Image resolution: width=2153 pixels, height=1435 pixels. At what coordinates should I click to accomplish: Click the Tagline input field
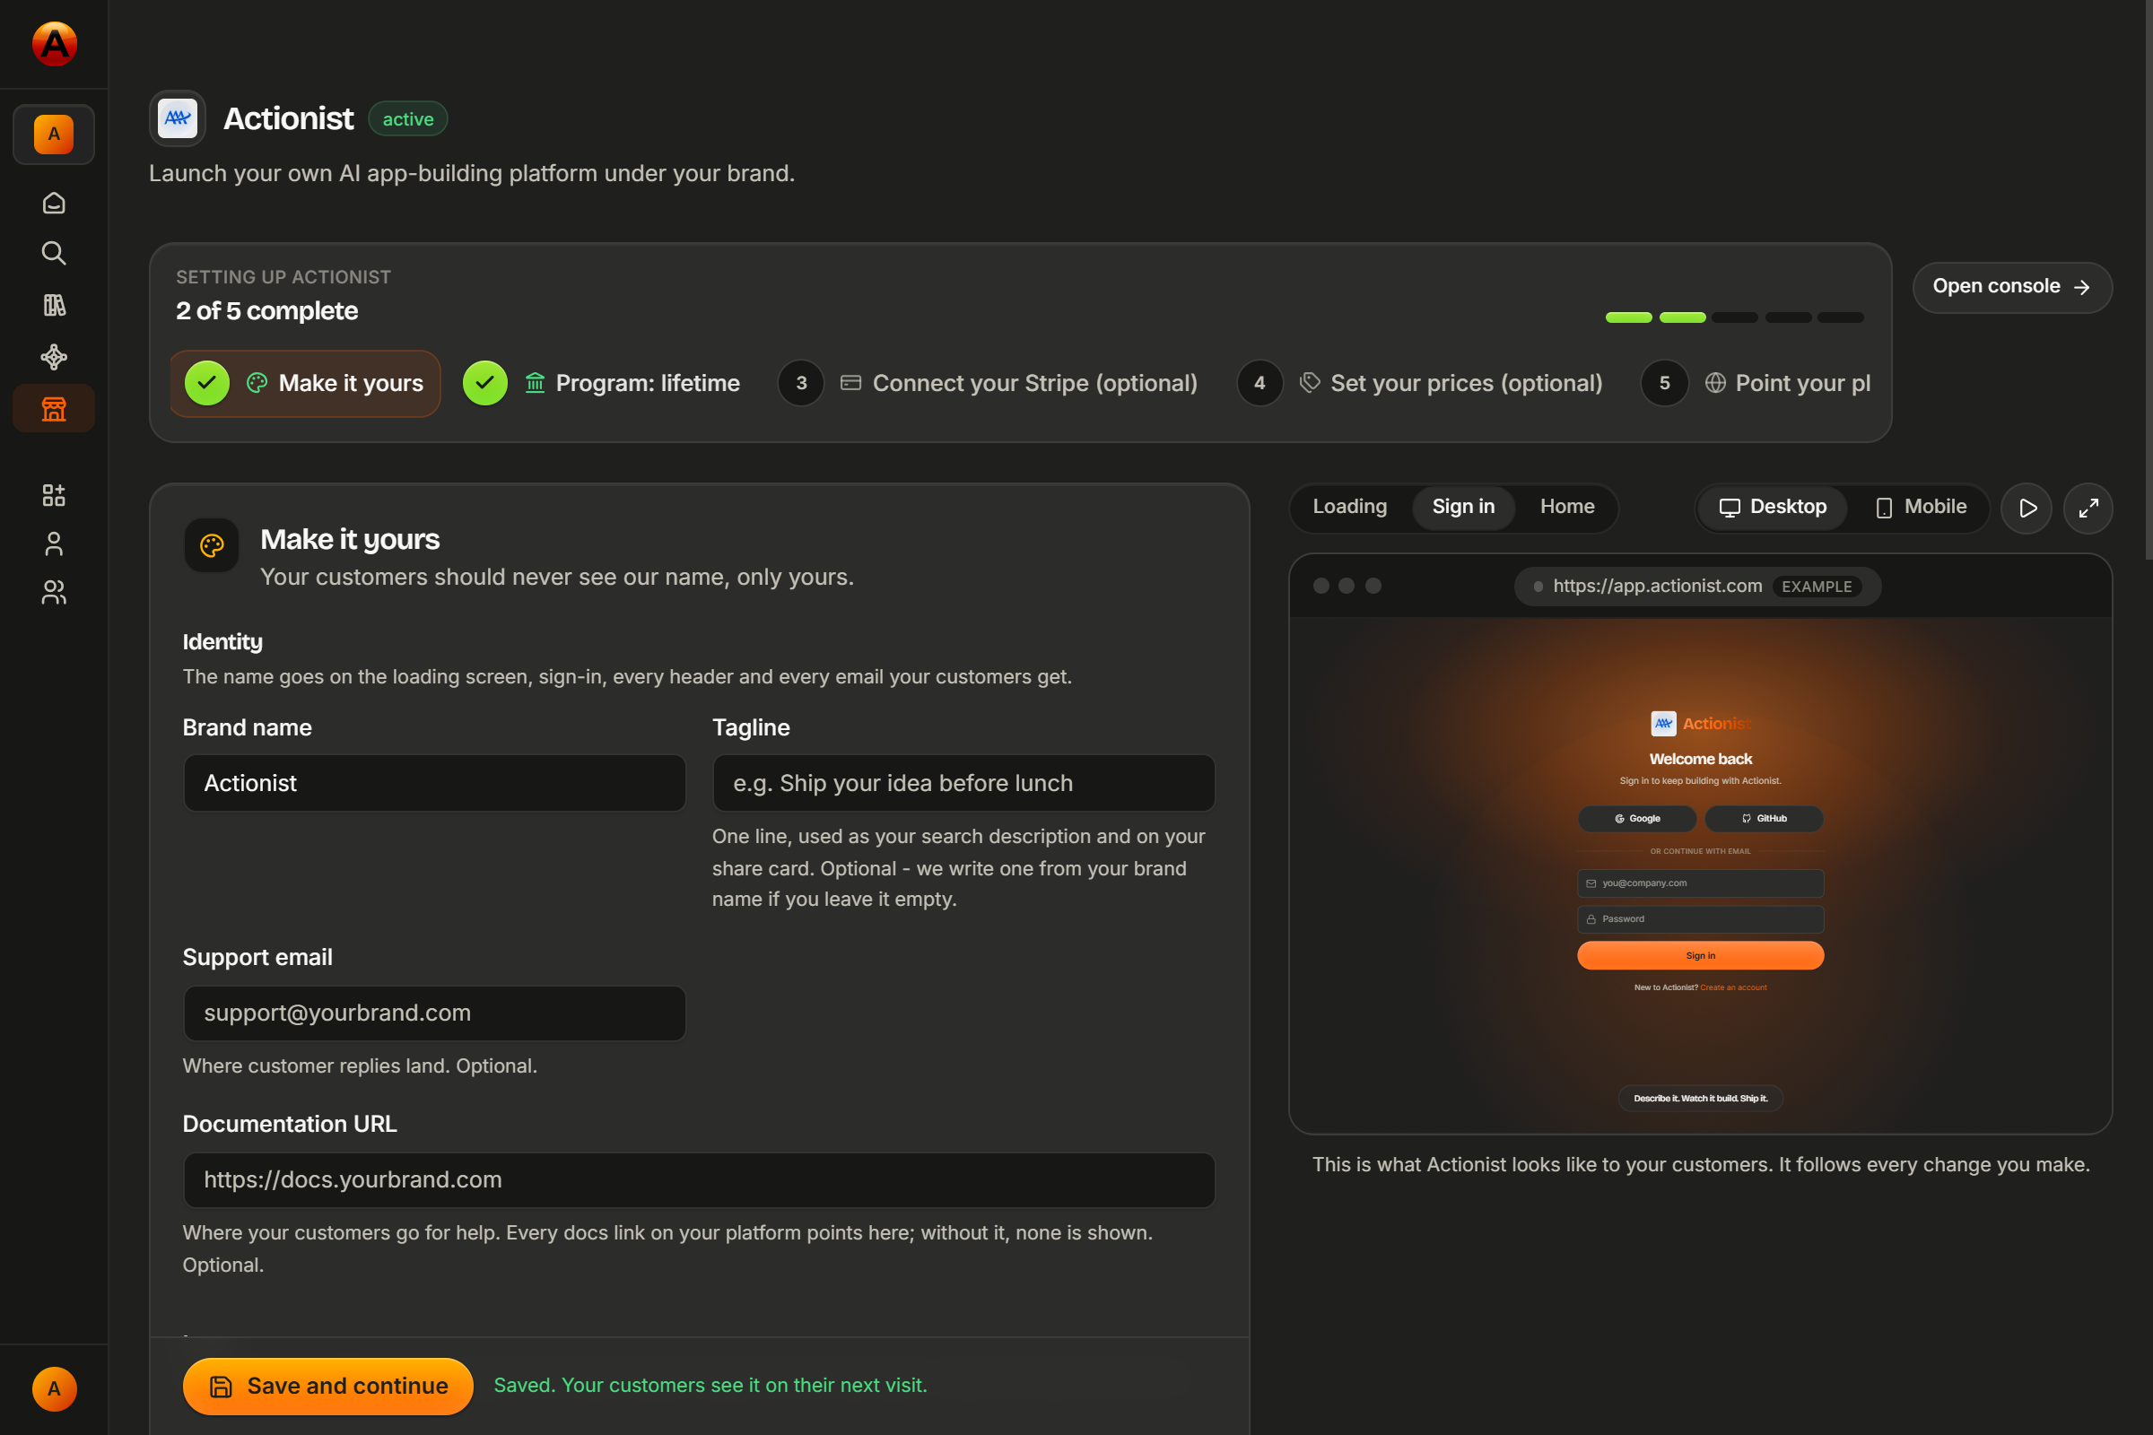(x=963, y=782)
